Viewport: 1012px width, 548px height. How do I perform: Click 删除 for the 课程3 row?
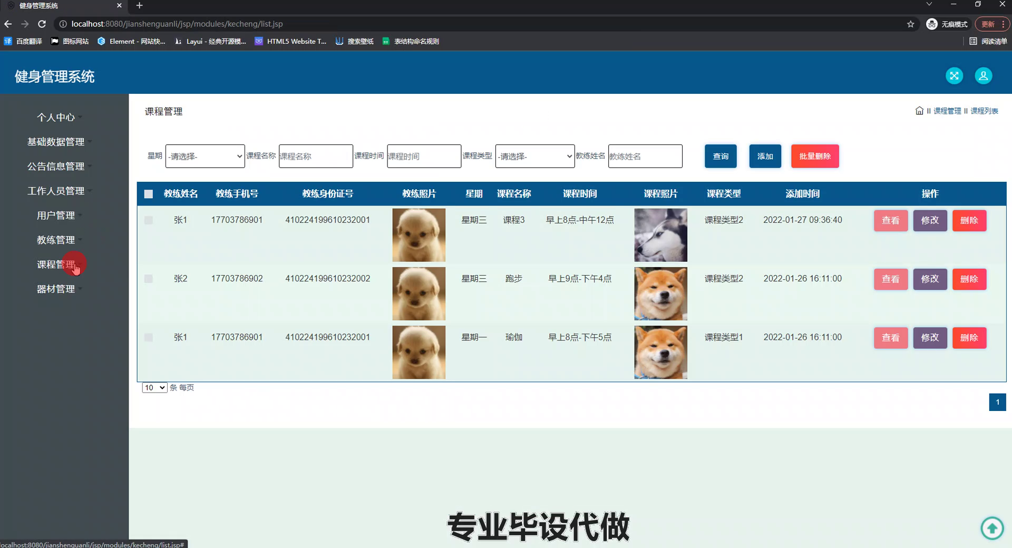point(969,220)
